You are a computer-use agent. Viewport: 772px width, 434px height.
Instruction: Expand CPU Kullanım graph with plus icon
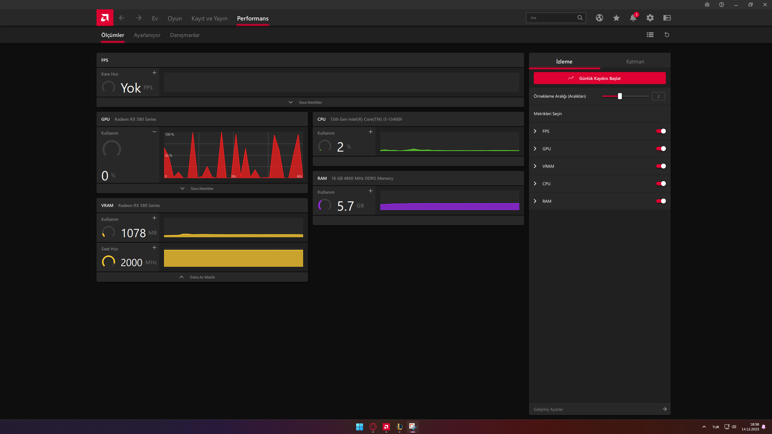click(370, 132)
